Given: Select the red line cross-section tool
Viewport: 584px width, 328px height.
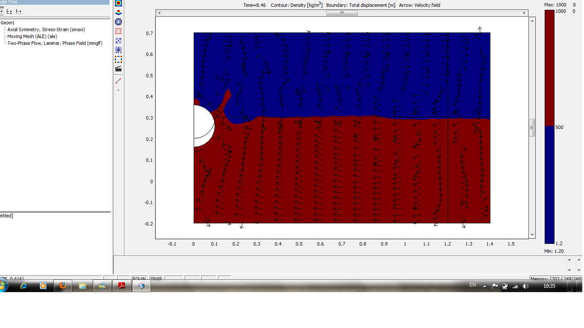Looking at the screenshot, I should click(118, 81).
